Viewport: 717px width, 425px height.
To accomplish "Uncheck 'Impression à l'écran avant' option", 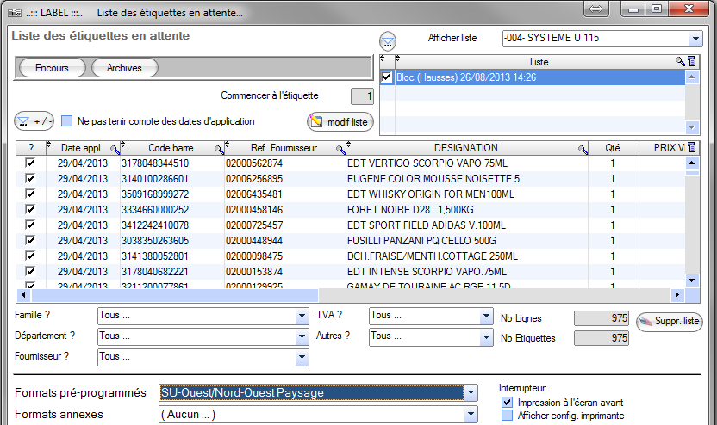I will 507,403.
